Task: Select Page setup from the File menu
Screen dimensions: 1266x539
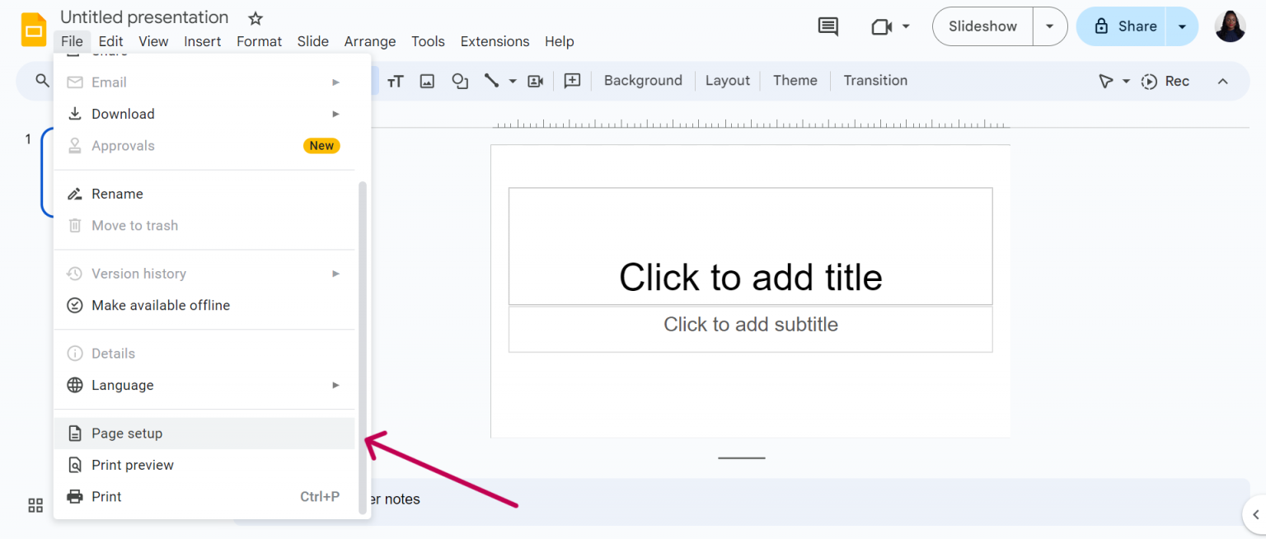Action: click(x=127, y=433)
